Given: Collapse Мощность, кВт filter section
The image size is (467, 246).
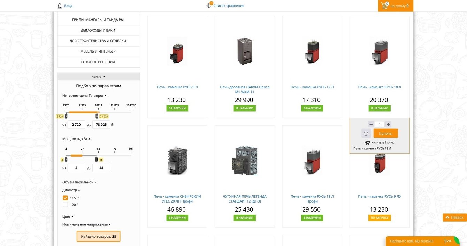Looking at the screenshot, I should click(76, 139).
